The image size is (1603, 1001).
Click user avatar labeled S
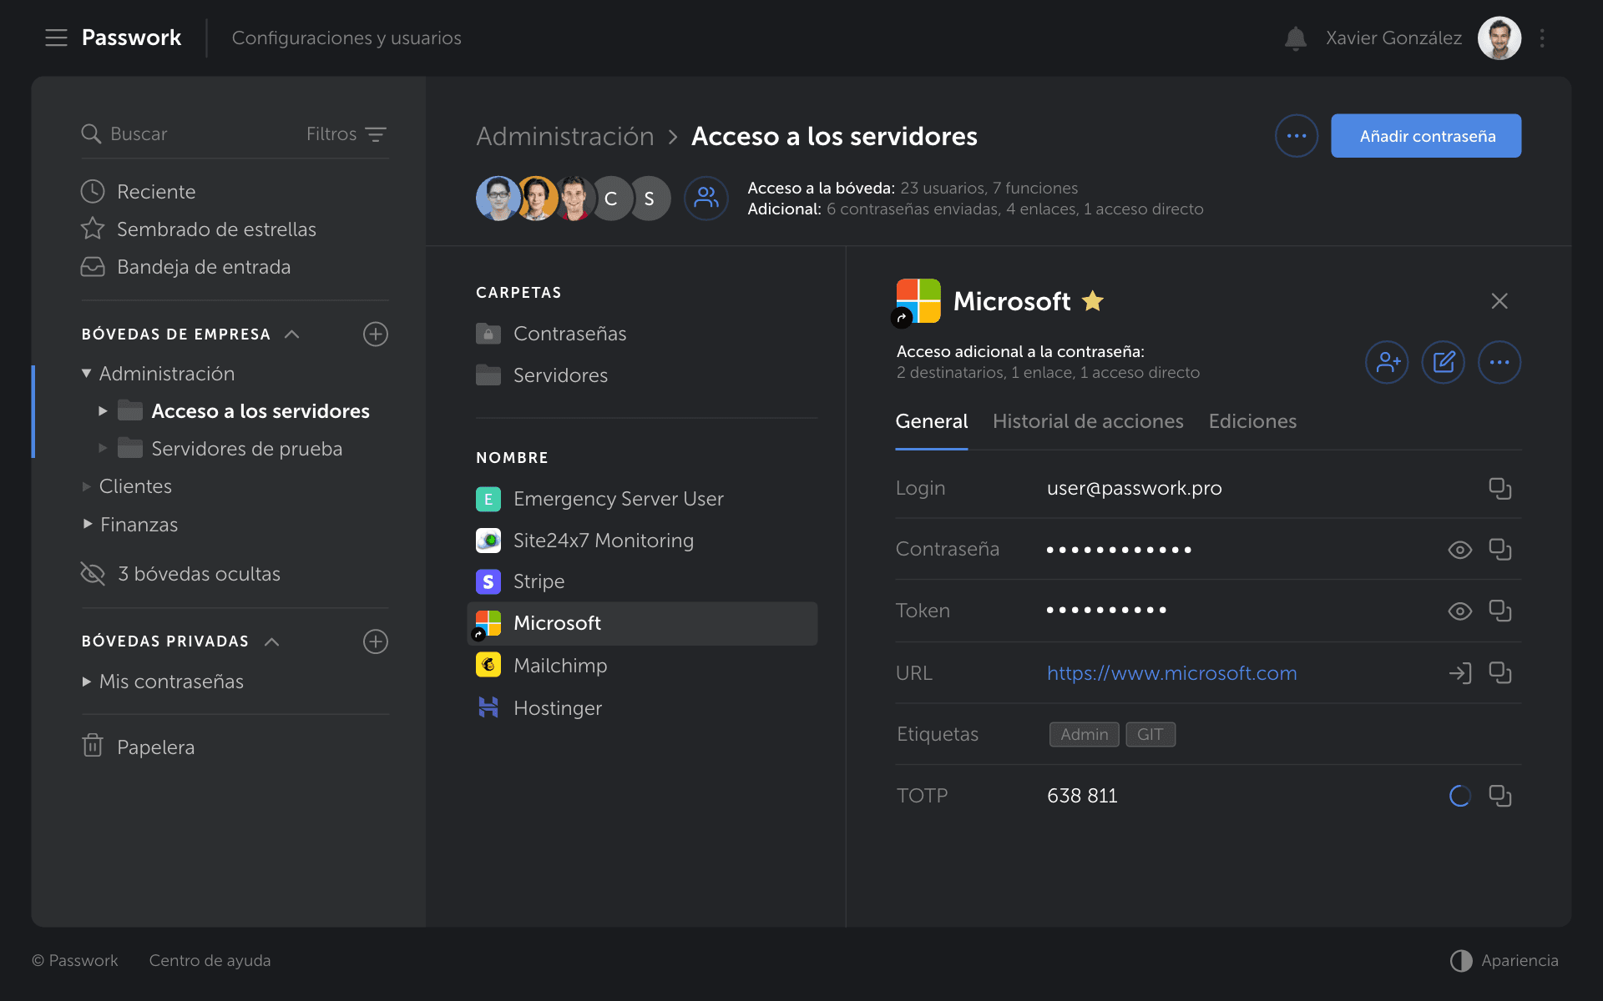click(650, 199)
